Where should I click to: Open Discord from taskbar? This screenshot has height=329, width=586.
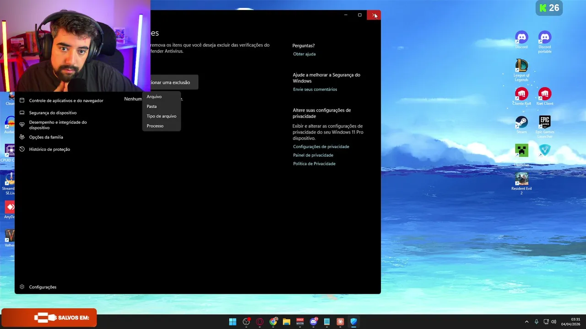coord(314,322)
